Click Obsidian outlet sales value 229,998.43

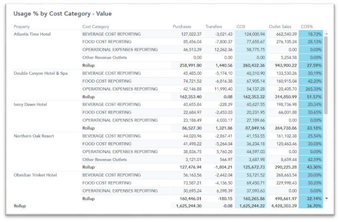pyautogui.click(x=286, y=183)
